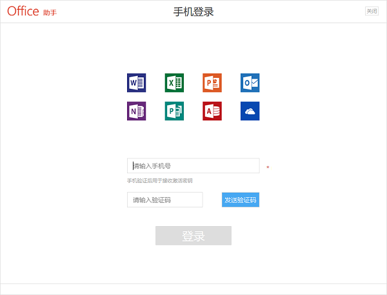Image resolution: width=387 pixels, height=295 pixels.
Task: Click the Word application icon
Action: [136, 82]
